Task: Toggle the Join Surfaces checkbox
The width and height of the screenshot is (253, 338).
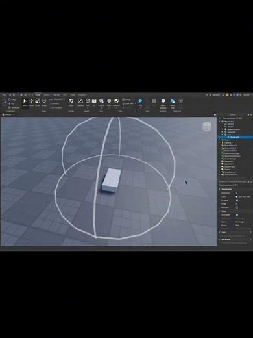Action: (x=50, y=107)
